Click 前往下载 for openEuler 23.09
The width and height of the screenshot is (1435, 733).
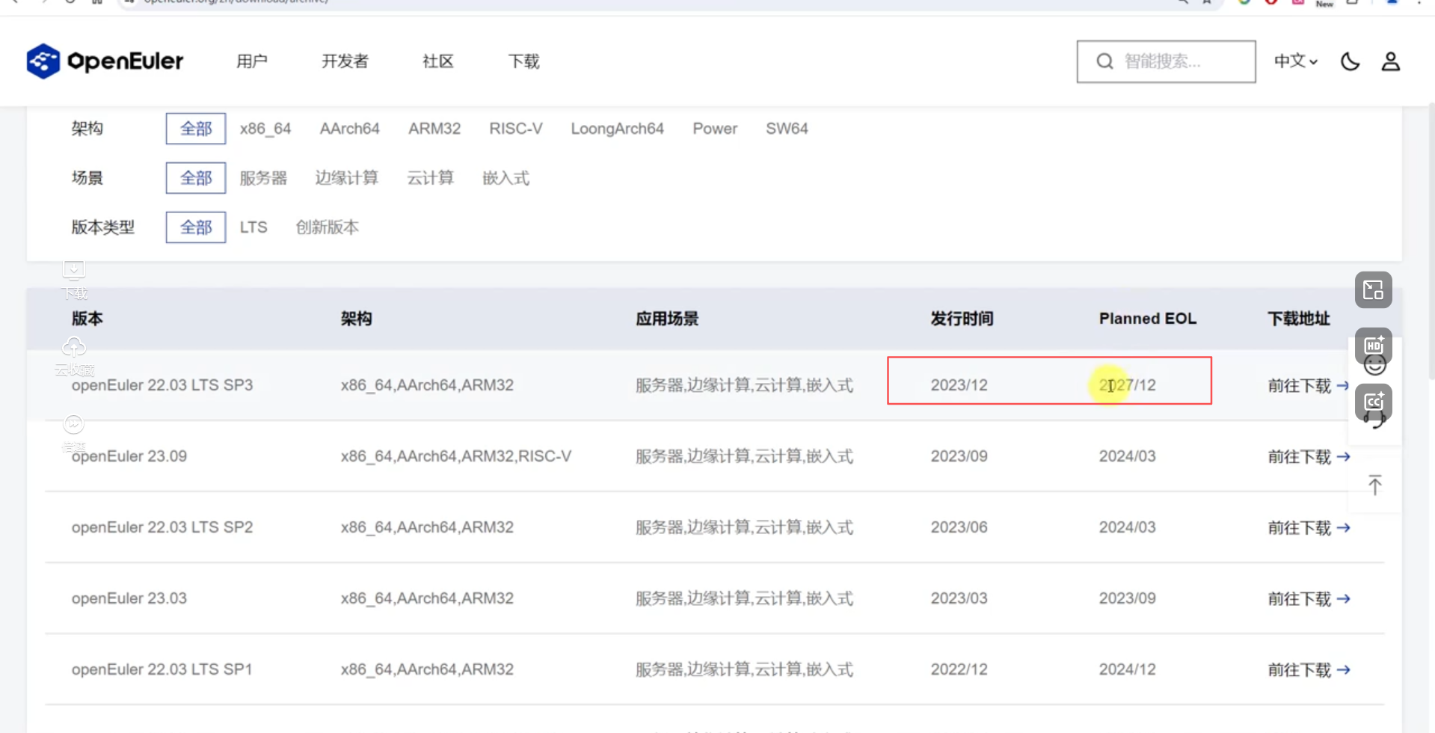click(1300, 456)
